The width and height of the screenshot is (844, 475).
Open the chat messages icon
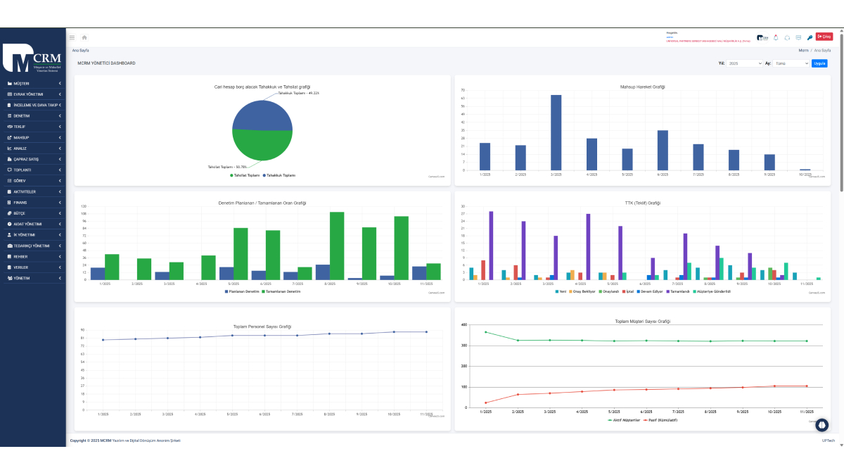tap(798, 37)
